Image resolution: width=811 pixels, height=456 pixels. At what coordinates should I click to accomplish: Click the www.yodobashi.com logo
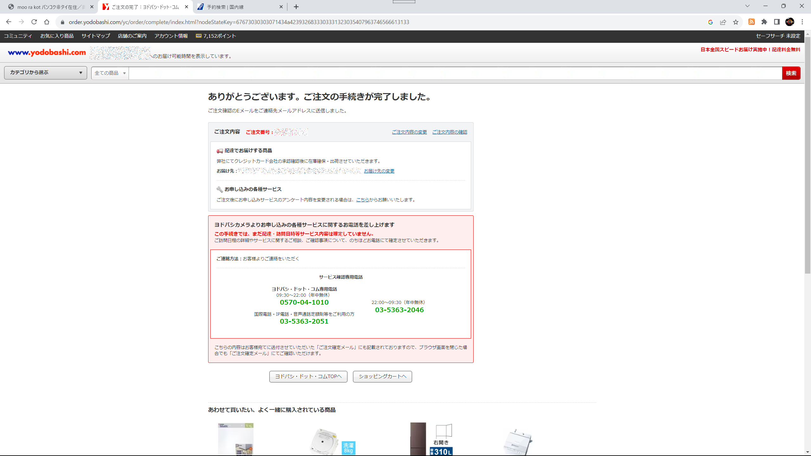[x=47, y=52]
